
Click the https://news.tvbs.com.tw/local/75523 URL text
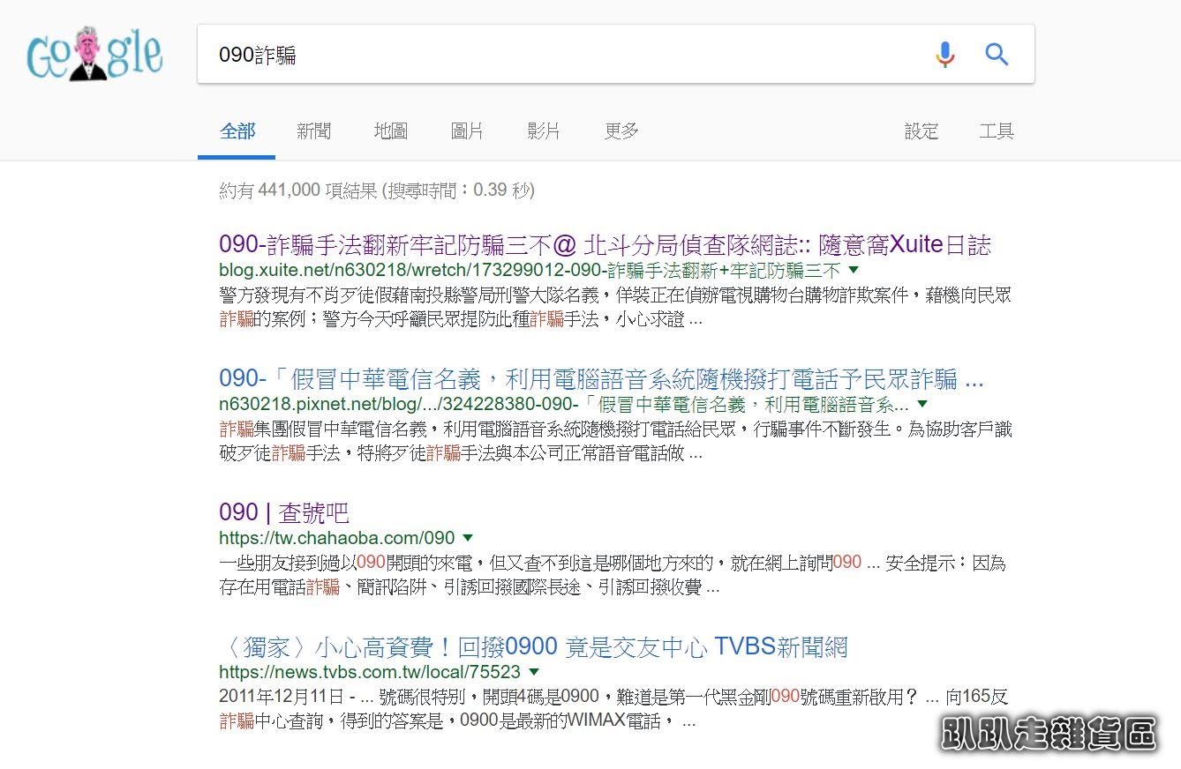(370, 672)
